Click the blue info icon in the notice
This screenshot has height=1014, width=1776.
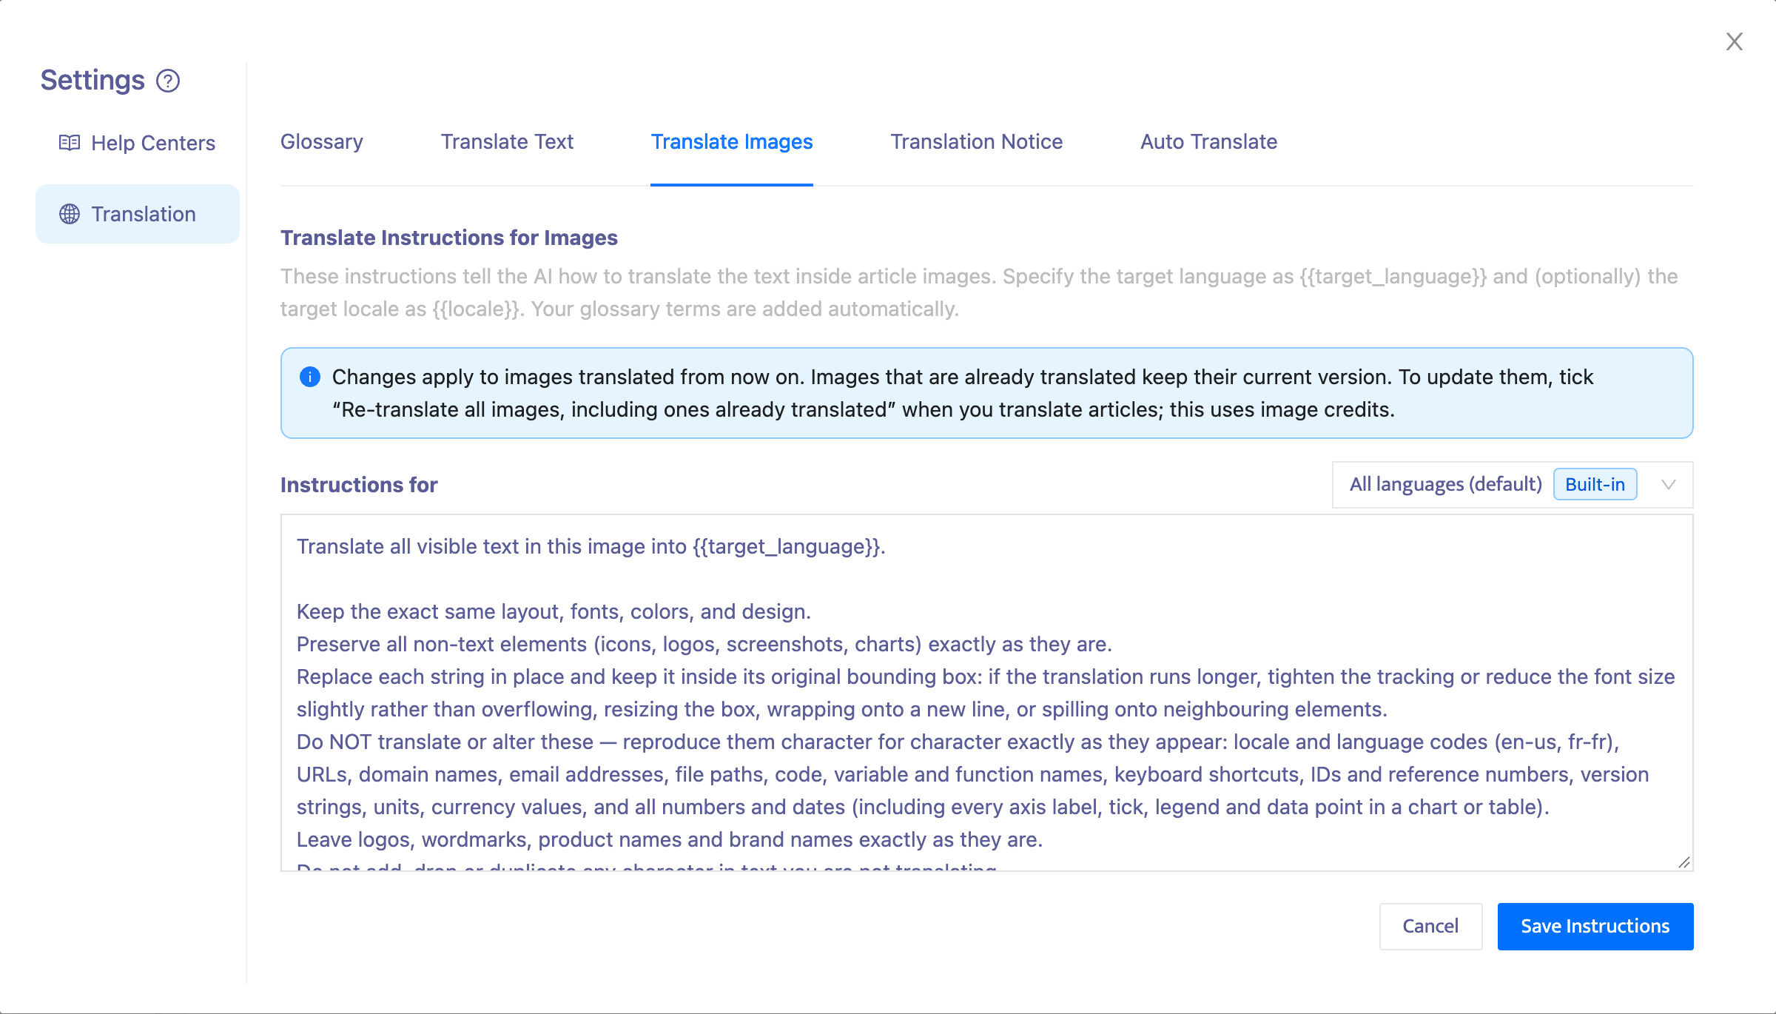click(309, 377)
